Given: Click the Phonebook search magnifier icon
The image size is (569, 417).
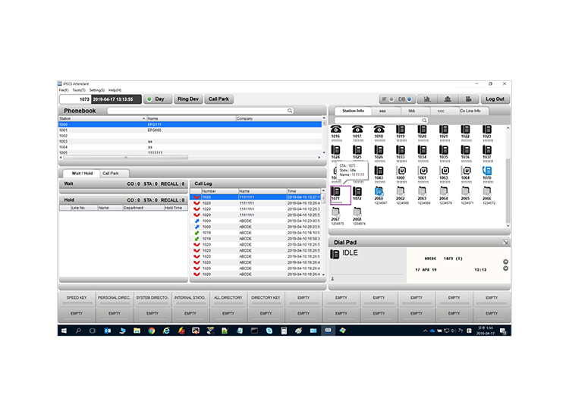Looking at the screenshot, I should point(290,111).
